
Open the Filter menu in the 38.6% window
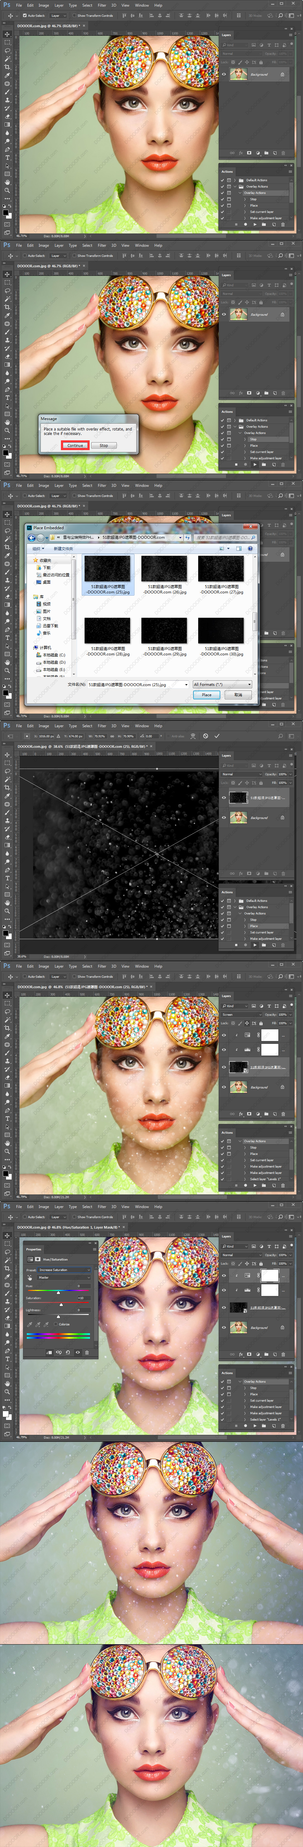(102, 726)
